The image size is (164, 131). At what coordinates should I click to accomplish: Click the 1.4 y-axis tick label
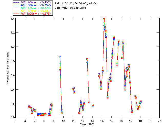pyautogui.click(x=13, y=19)
